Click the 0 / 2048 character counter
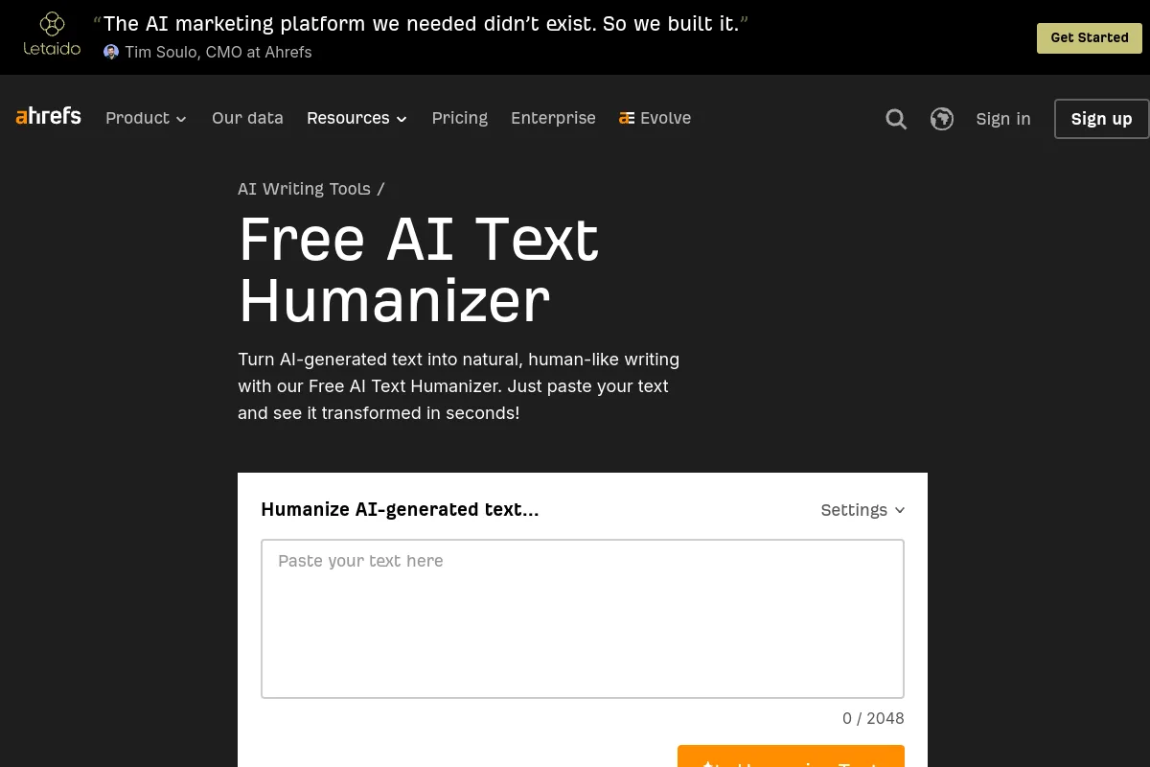The height and width of the screenshot is (767, 1150). [873, 718]
